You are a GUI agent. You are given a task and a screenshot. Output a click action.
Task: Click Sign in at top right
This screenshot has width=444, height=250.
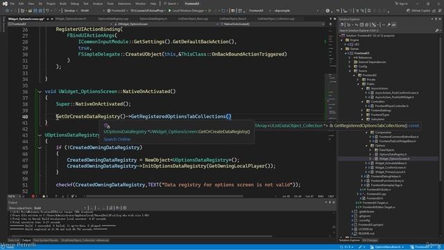[x=401, y=3]
